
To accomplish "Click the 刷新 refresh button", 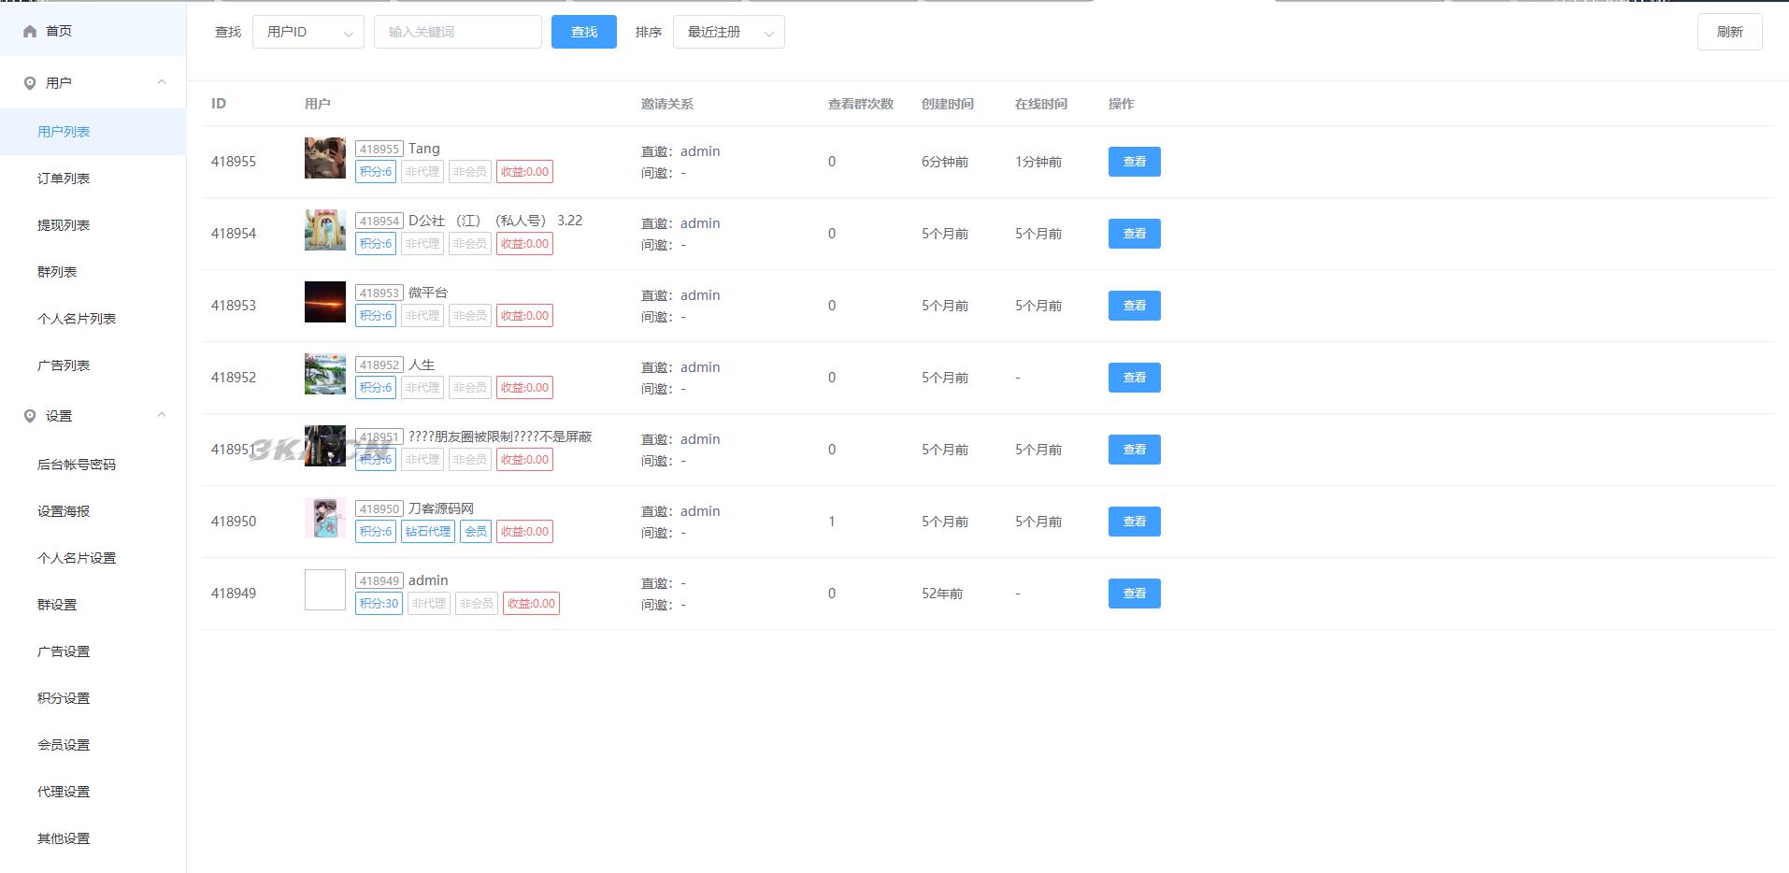I will [x=1729, y=32].
